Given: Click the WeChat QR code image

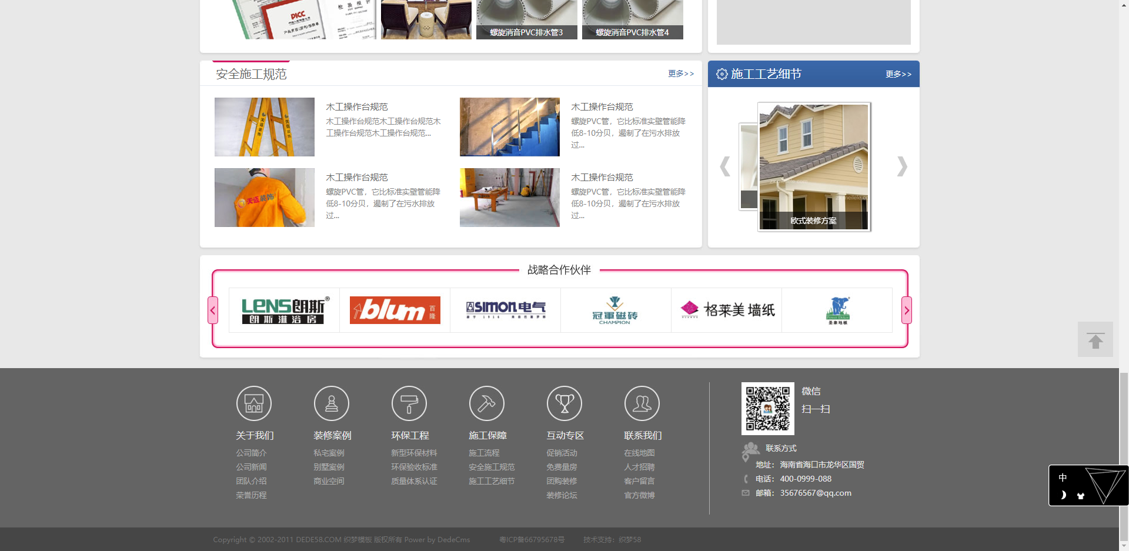Looking at the screenshot, I should click(x=767, y=409).
